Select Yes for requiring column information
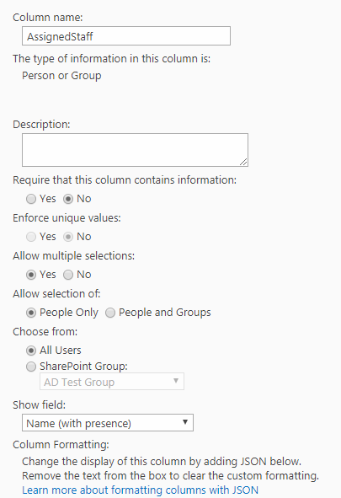The image size is (341, 498). pos(31,199)
